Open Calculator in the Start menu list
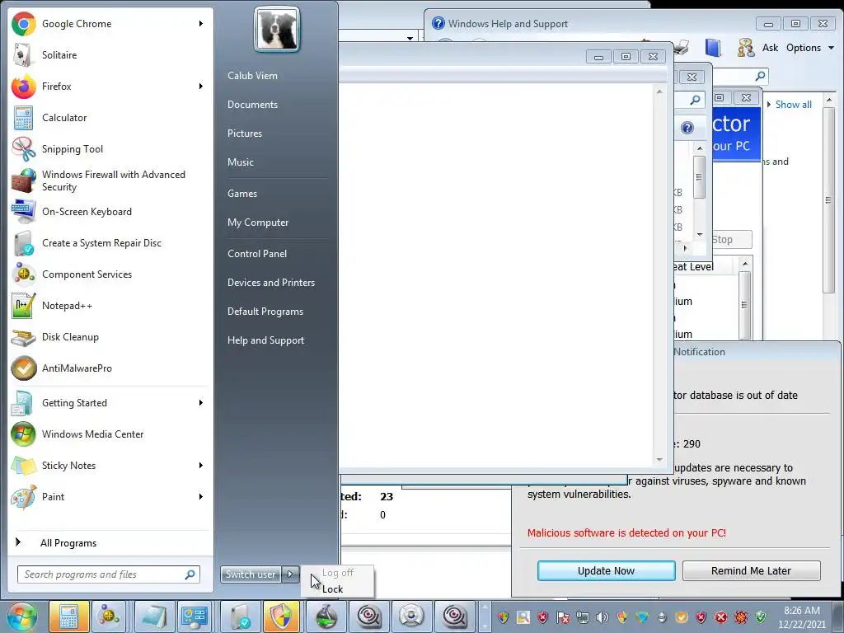Viewport: 844px width, 633px height. (x=110, y=117)
